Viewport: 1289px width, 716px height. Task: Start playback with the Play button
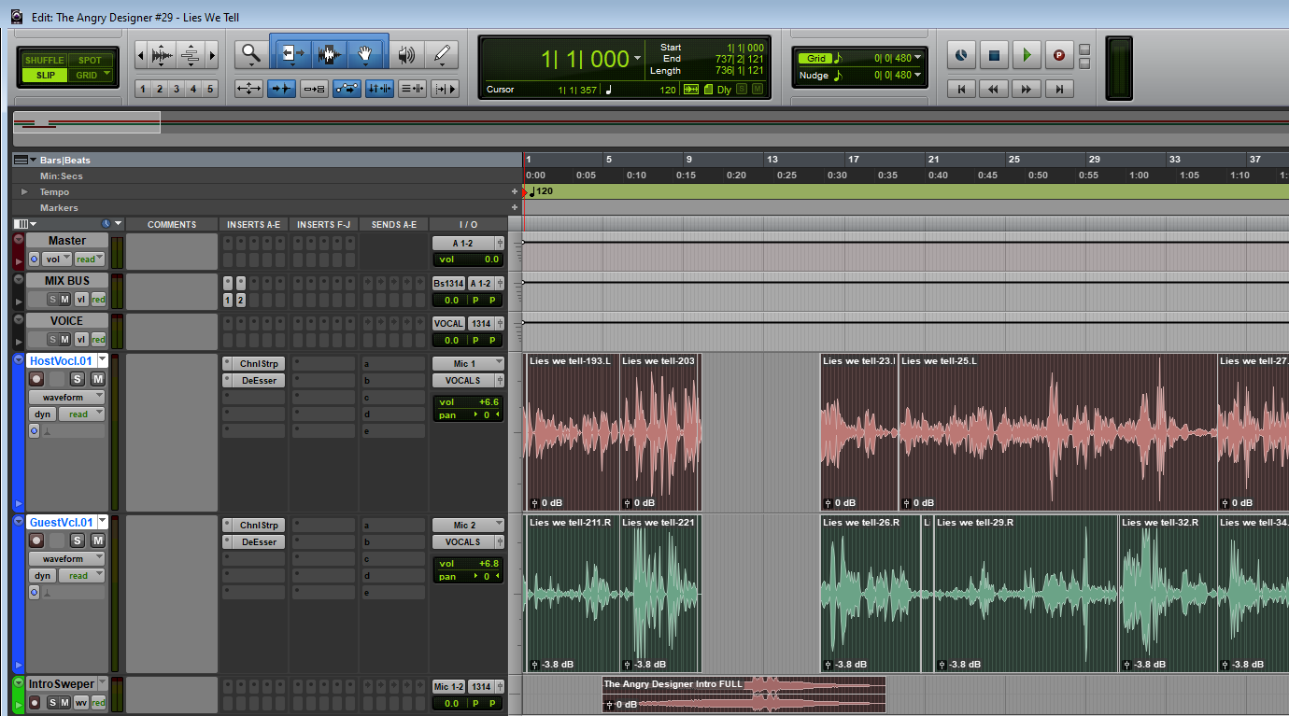tap(1027, 55)
